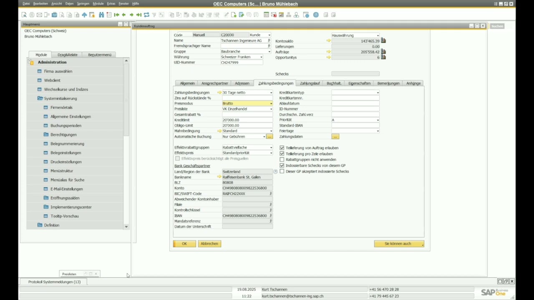Click the Abbrechen button

coord(209,244)
